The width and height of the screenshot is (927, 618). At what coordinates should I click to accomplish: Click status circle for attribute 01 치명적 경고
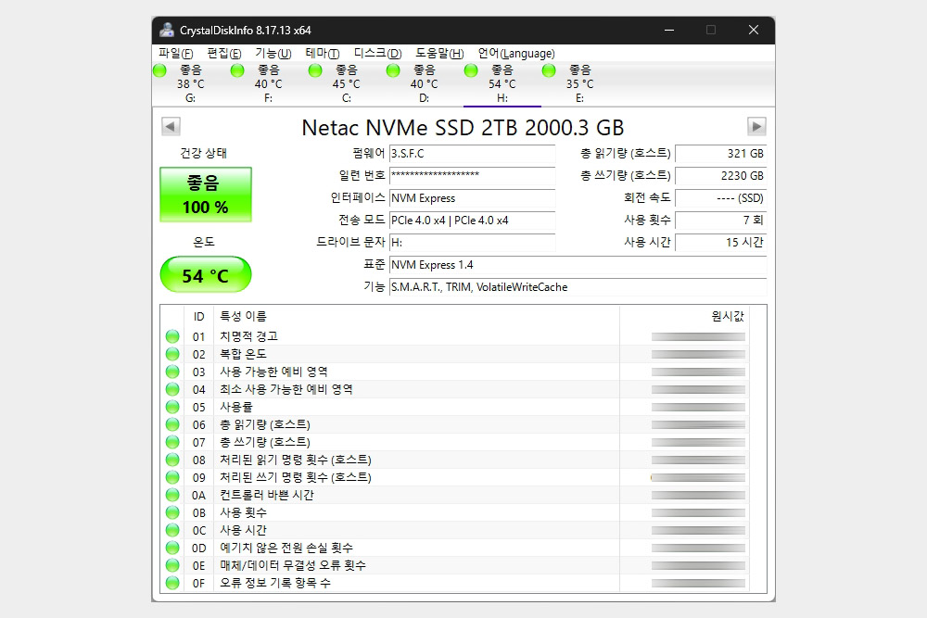click(x=172, y=336)
